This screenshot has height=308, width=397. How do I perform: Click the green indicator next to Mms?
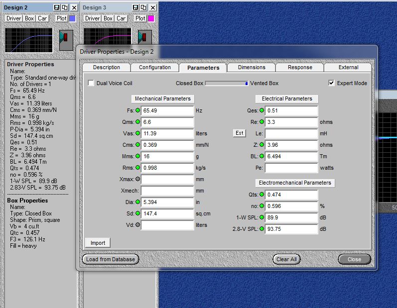[x=138, y=156]
